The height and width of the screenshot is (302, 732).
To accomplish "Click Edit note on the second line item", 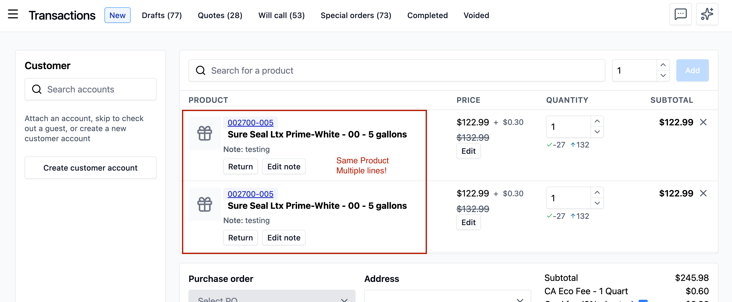I will (284, 238).
